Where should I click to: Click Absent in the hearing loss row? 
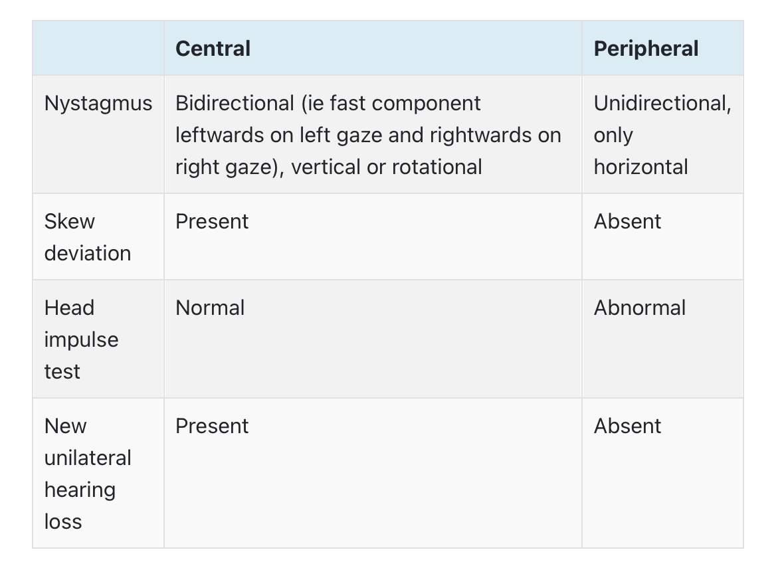pos(627,426)
